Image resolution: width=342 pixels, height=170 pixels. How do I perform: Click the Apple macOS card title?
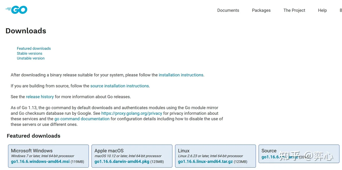coord(109,151)
